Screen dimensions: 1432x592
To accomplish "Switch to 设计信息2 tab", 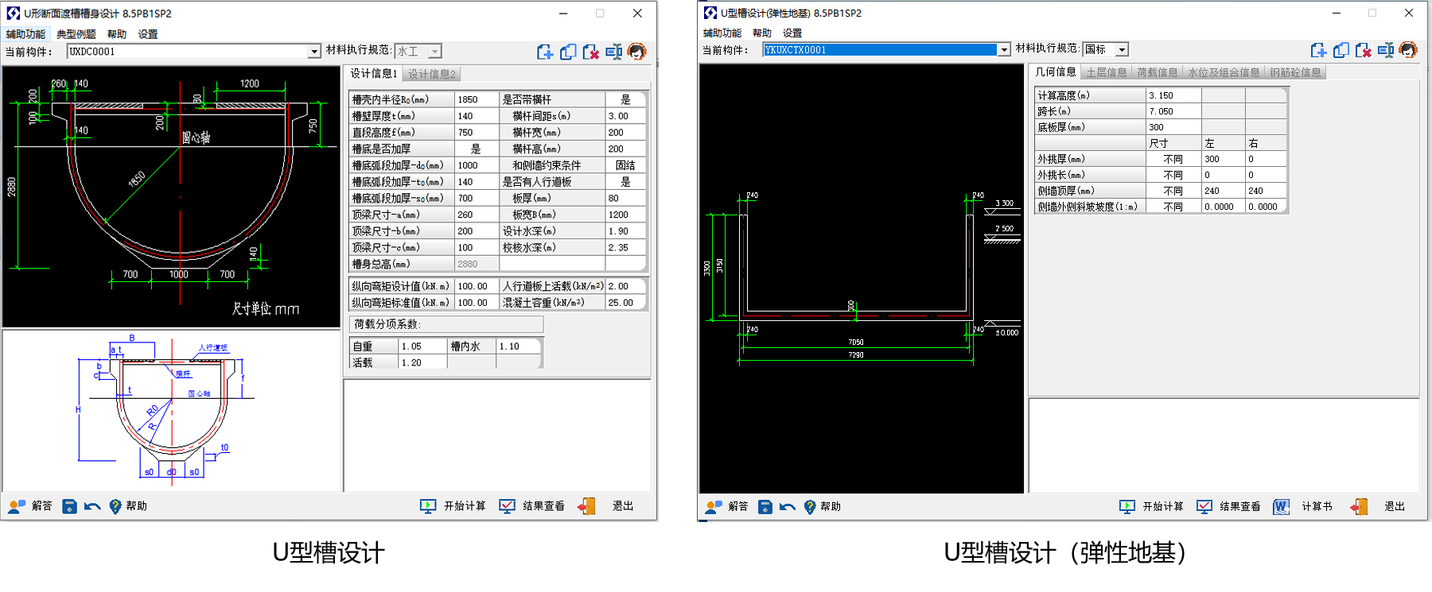I will point(432,74).
